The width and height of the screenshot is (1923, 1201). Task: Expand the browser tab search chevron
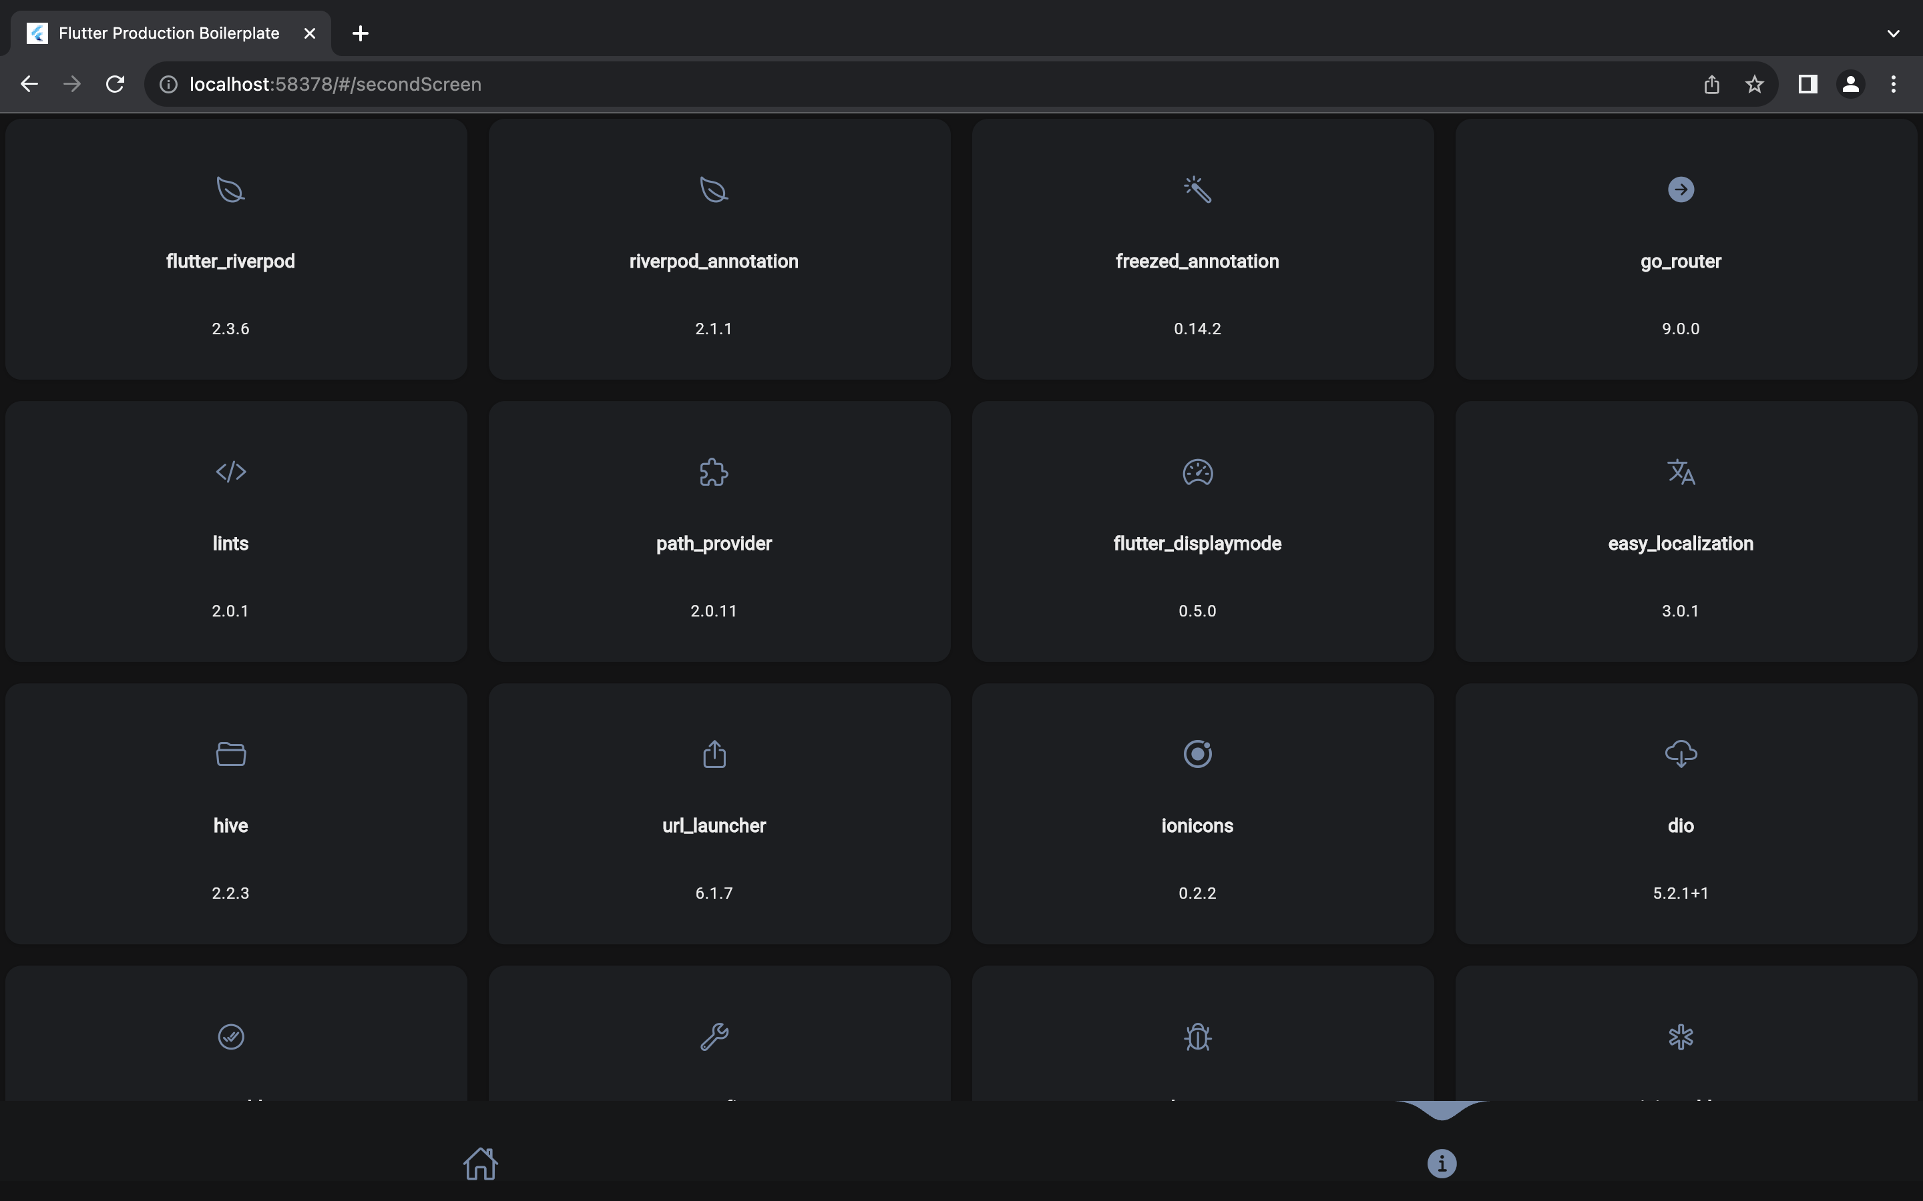pyautogui.click(x=1893, y=33)
